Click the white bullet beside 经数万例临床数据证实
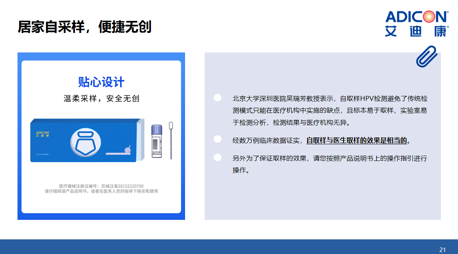 tap(218, 139)
